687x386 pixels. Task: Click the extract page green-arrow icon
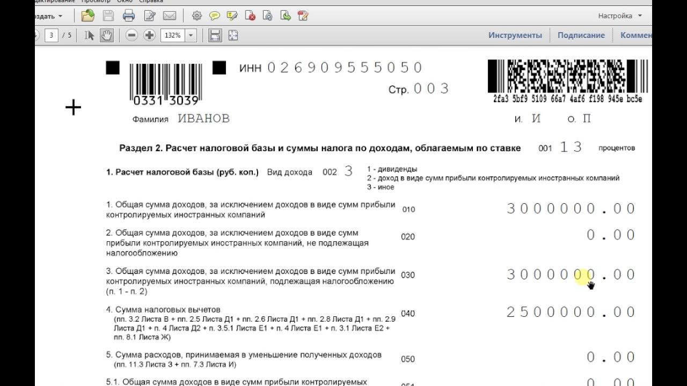286,16
